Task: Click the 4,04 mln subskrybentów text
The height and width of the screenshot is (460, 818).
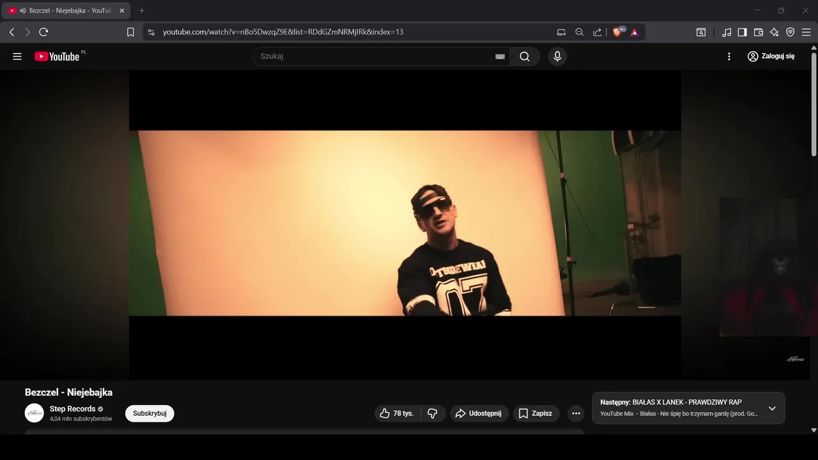Action: 81,419
